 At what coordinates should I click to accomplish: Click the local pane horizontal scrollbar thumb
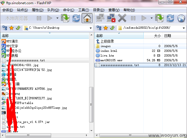point(28,135)
